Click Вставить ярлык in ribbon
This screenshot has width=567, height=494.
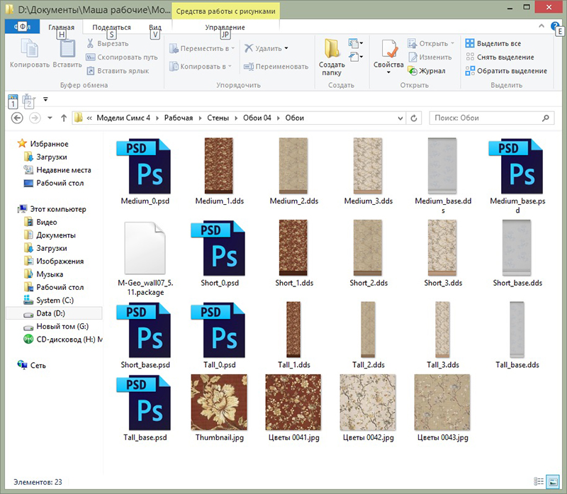click(118, 71)
